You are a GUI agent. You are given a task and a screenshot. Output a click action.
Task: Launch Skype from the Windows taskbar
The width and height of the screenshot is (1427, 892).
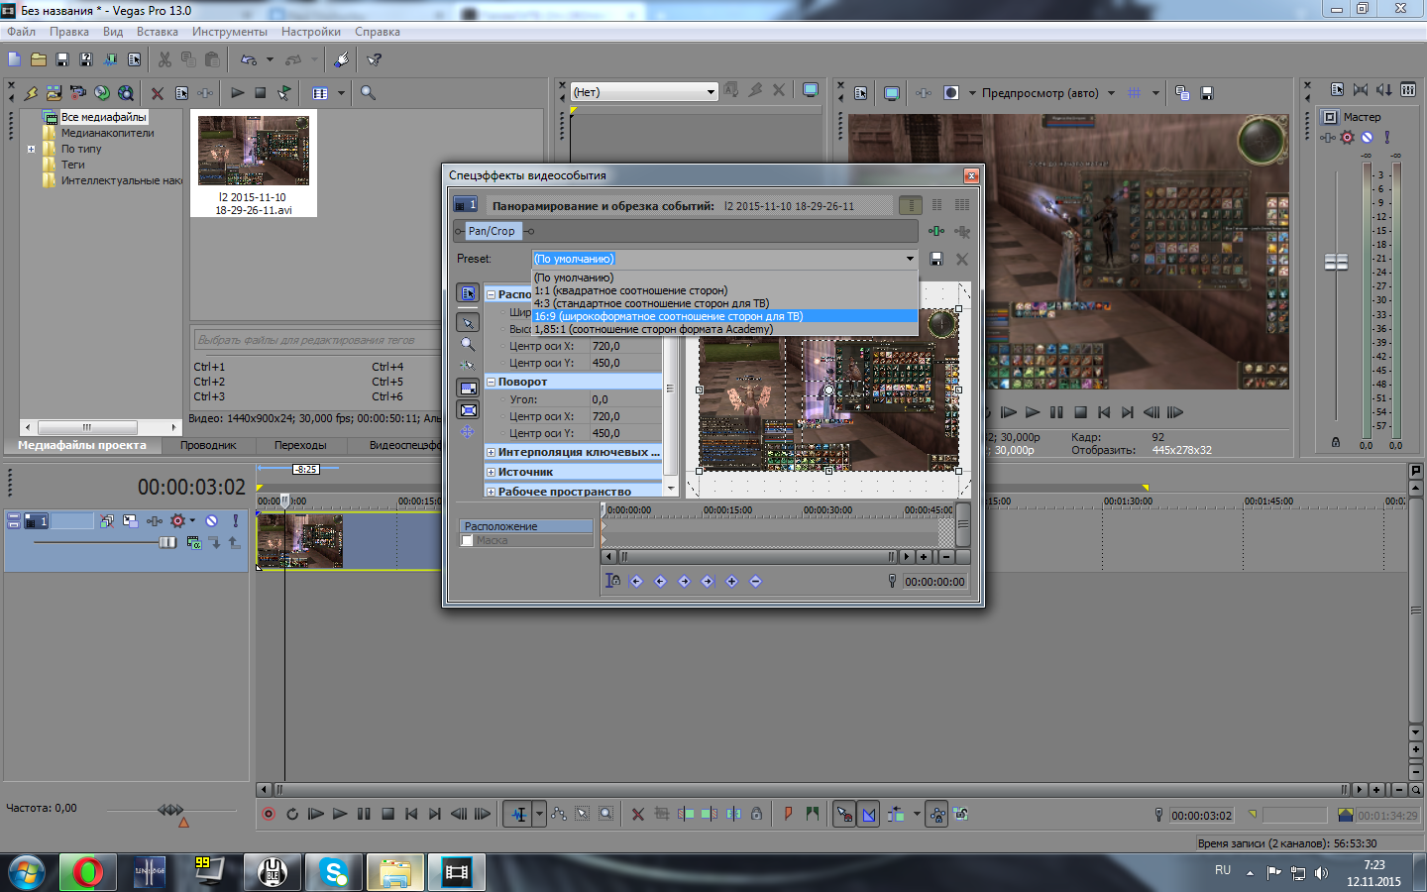click(334, 872)
